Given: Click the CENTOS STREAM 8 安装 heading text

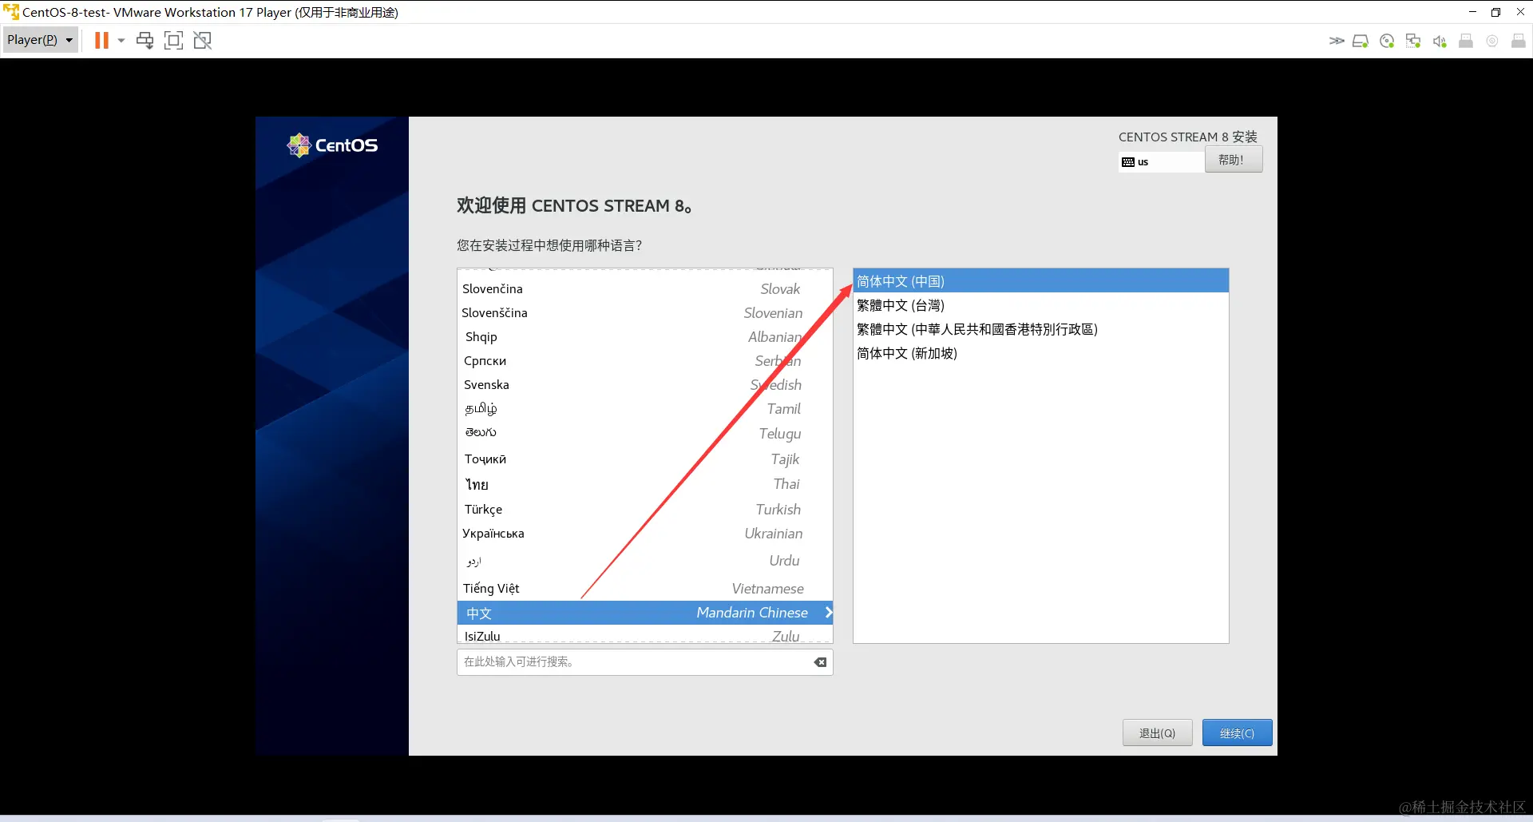Looking at the screenshot, I should coord(1187,137).
